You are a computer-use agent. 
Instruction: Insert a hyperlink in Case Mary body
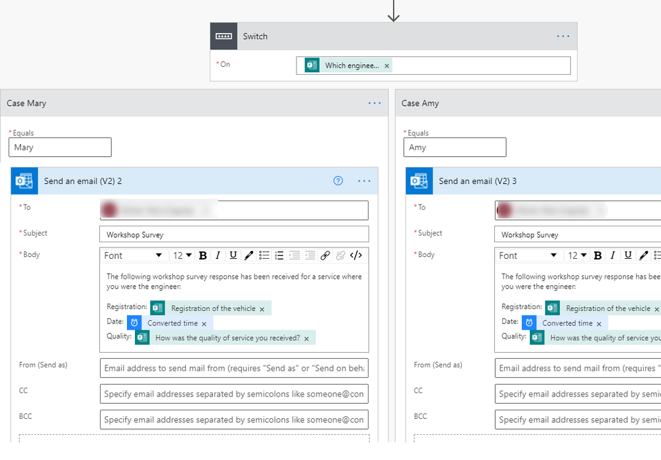325,255
